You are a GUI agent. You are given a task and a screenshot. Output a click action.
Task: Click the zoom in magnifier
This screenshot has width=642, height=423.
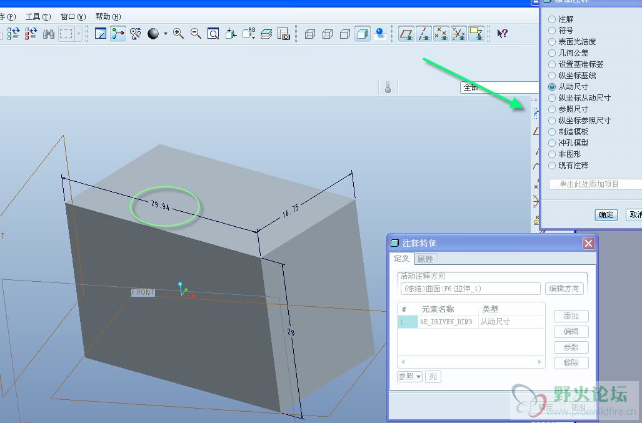click(178, 34)
